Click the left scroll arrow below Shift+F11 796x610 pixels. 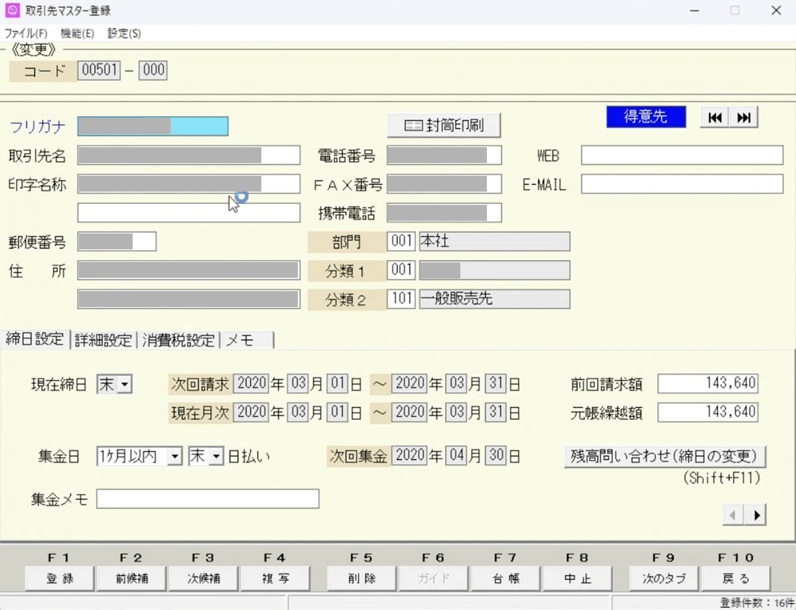coord(733,514)
